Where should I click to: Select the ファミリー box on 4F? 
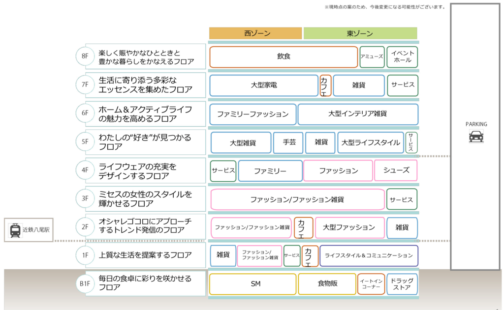click(270, 171)
